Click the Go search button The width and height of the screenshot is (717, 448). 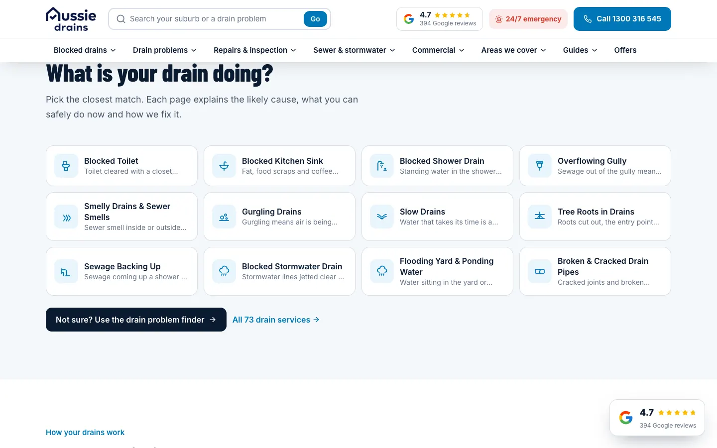315,19
